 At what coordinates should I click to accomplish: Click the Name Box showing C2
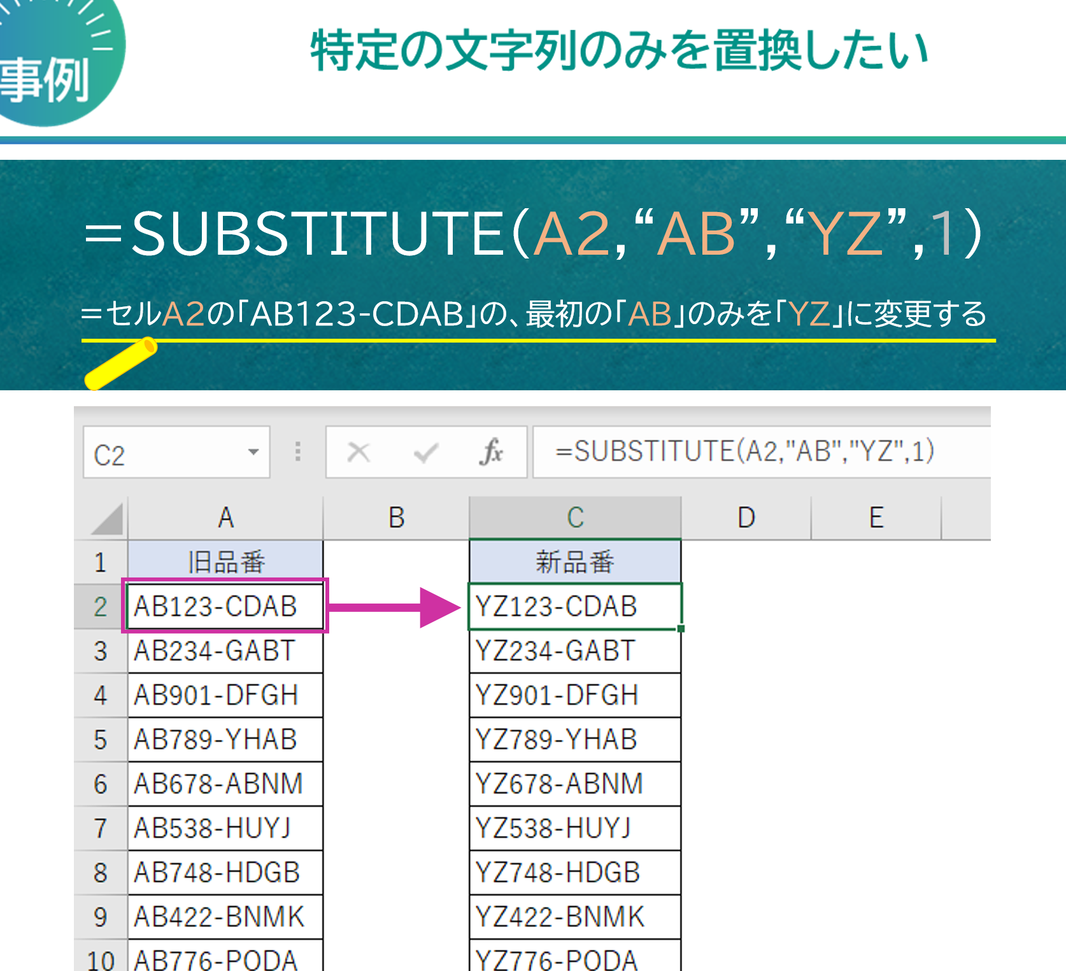pyautogui.click(x=176, y=452)
